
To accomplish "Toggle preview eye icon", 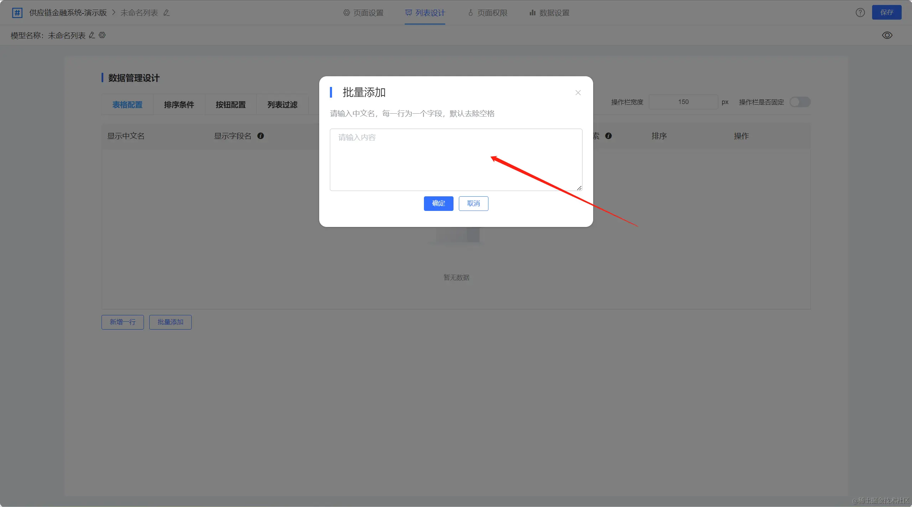I will click(887, 35).
